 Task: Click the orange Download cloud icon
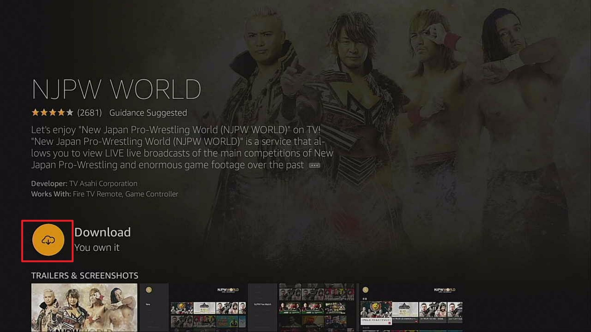click(x=48, y=240)
